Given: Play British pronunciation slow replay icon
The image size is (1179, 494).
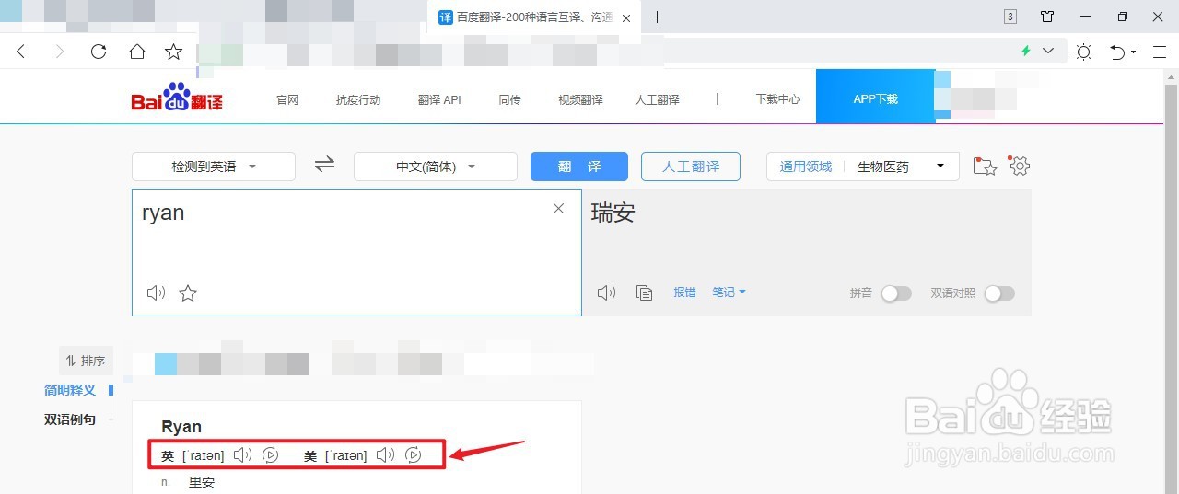Looking at the screenshot, I should coord(271,455).
